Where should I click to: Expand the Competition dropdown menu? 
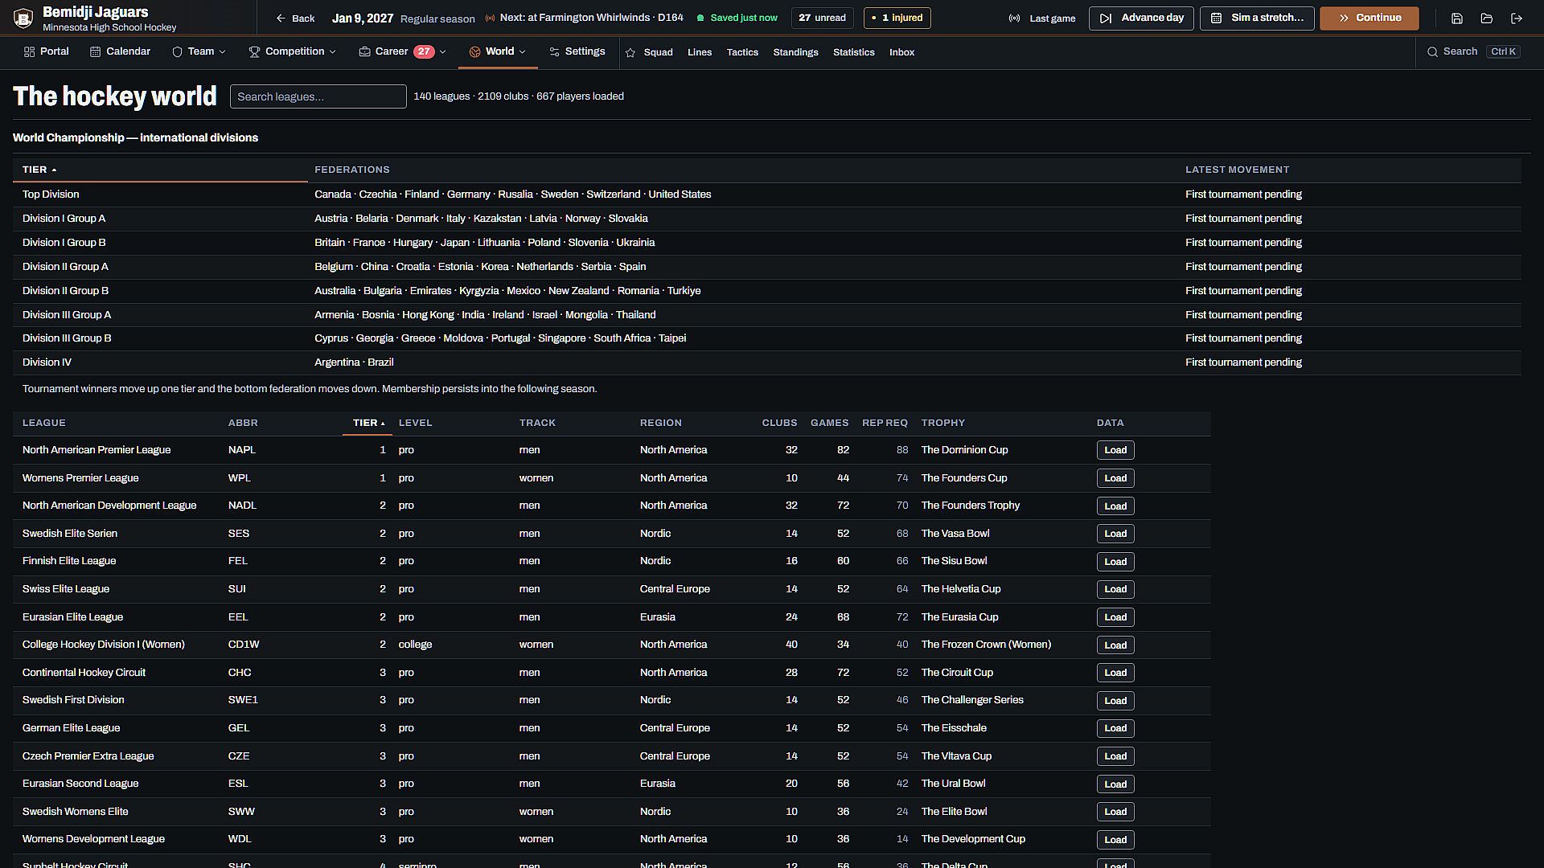(x=292, y=51)
